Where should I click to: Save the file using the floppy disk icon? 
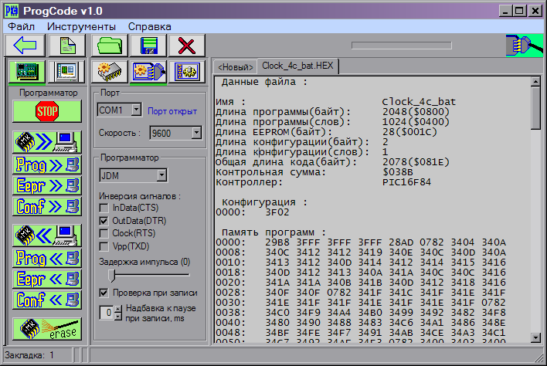(x=149, y=46)
